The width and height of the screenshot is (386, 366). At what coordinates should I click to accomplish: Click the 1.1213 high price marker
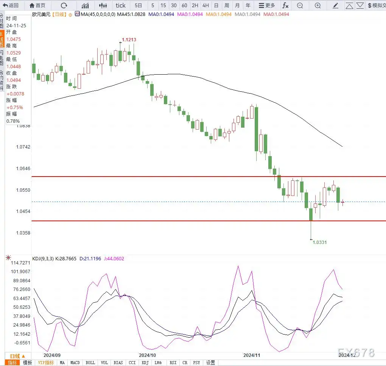click(x=129, y=40)
